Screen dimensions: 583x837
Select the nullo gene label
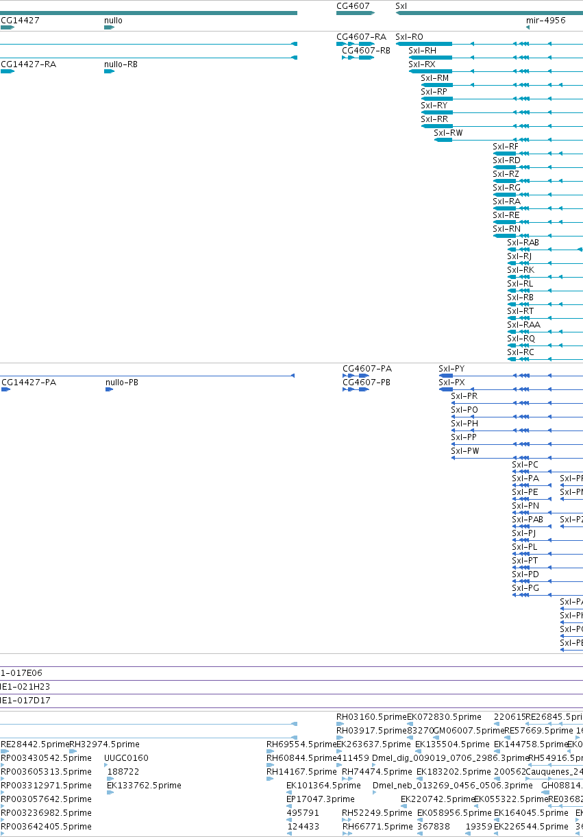click(113, 21)
